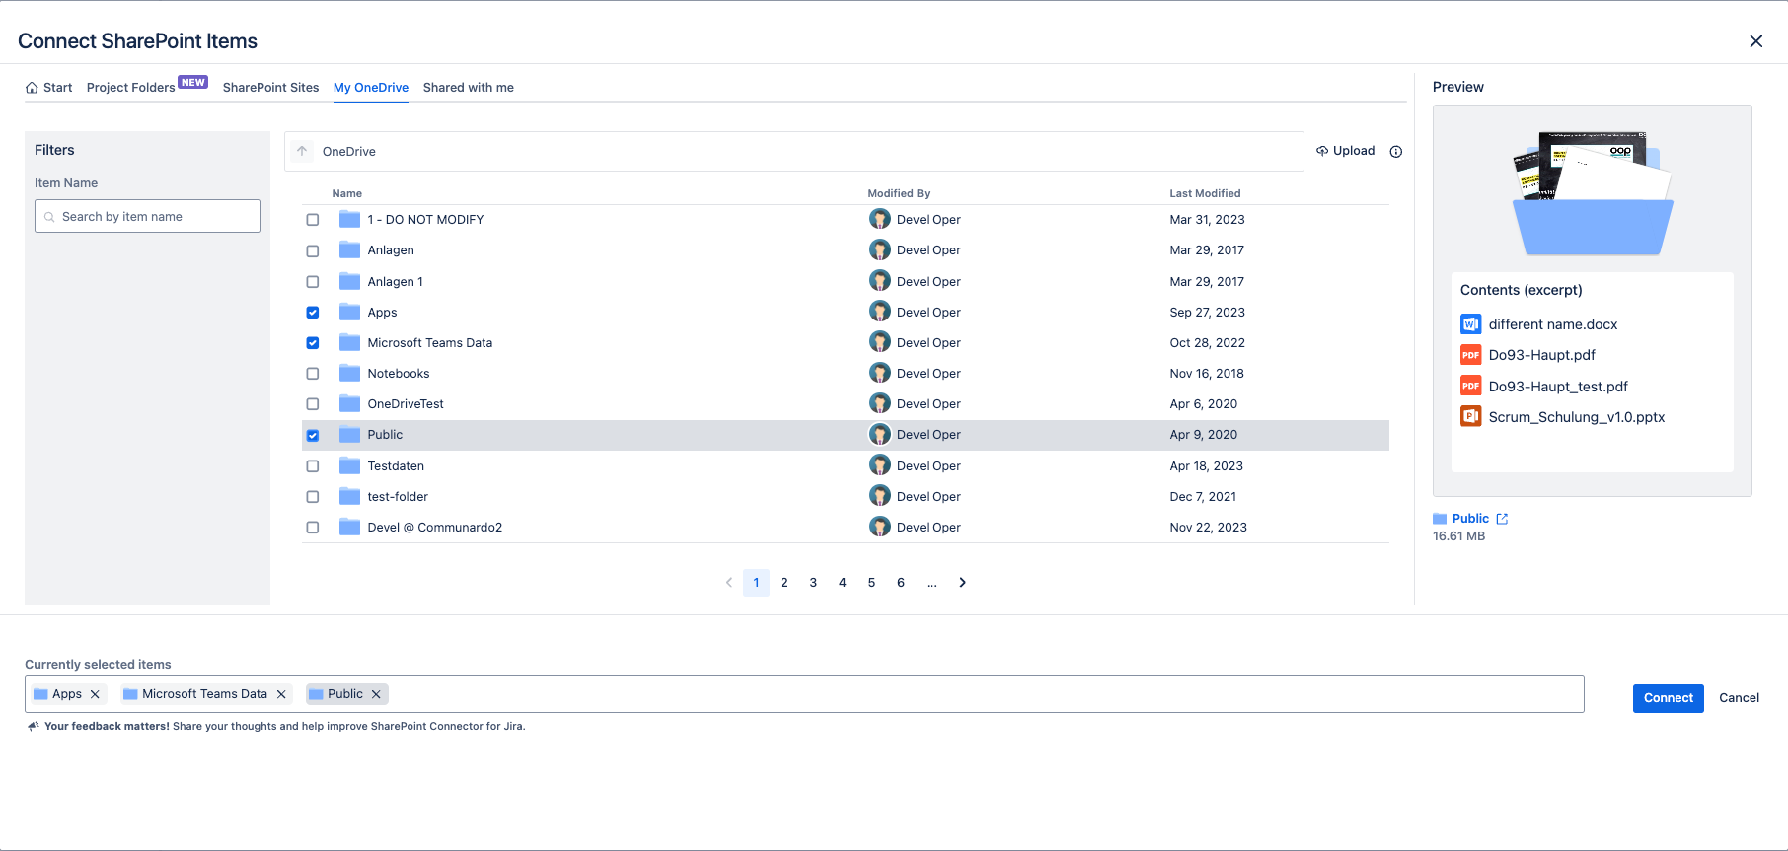Remove Apps from the selected items
This screenshot has width=1788, height=851.
pos(95,694)
